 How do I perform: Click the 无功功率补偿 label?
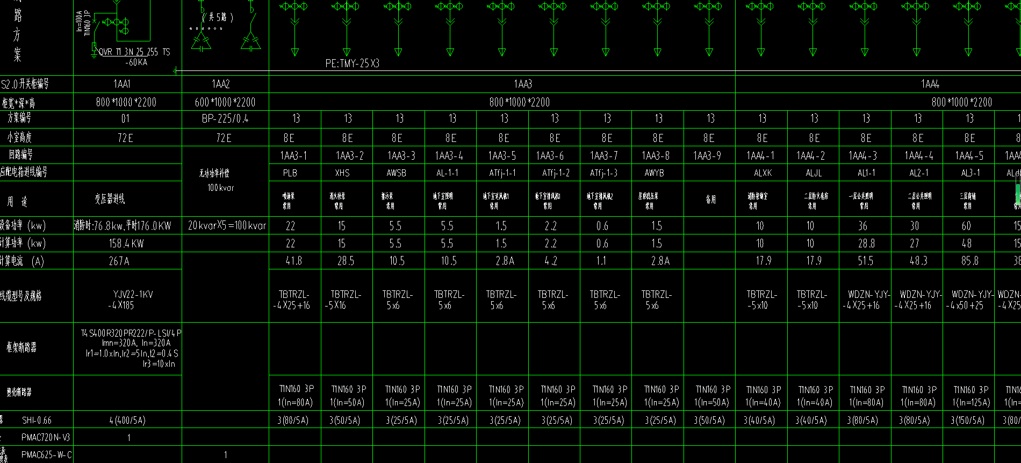coord(214,173)
